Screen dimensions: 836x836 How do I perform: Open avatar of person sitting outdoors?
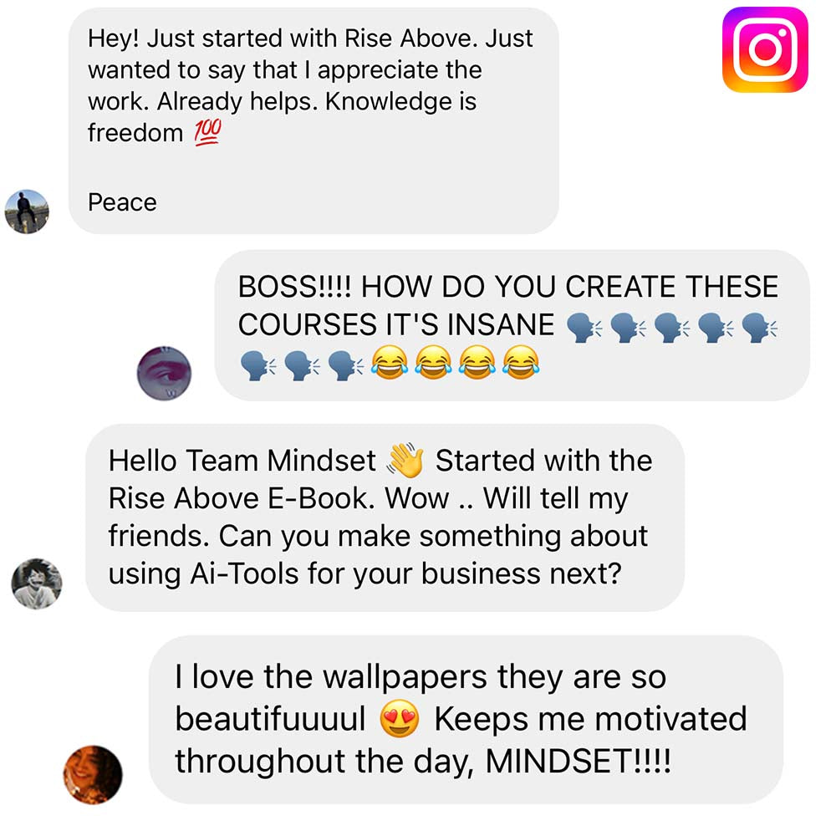pyautogui.click(x=27, y=212)
